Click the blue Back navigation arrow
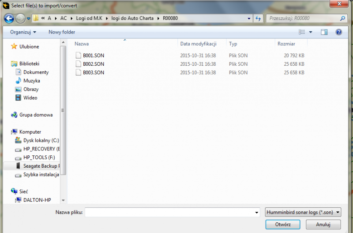This screenshot has height=233, width=353. (9, 18)
